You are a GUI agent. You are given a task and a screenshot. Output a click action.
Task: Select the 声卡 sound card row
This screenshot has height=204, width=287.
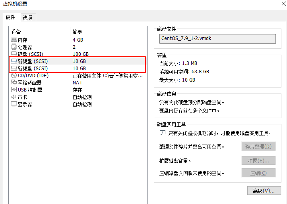(78, 97)
